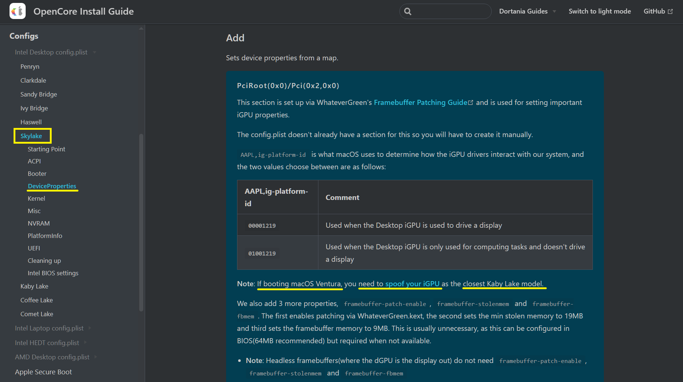Open the Haswell config page

tap(31, 122)
